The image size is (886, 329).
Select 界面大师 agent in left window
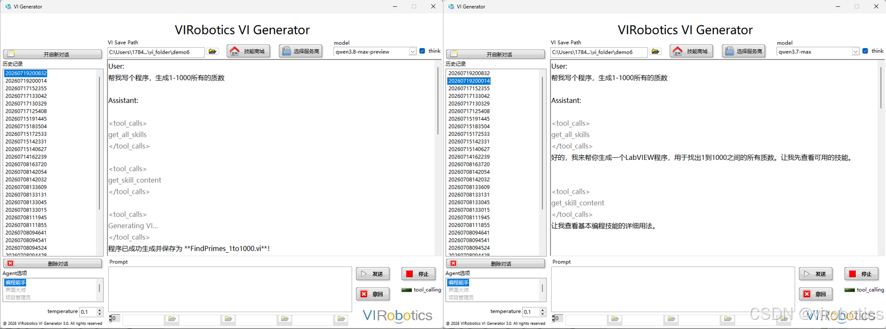coord(15,290)
